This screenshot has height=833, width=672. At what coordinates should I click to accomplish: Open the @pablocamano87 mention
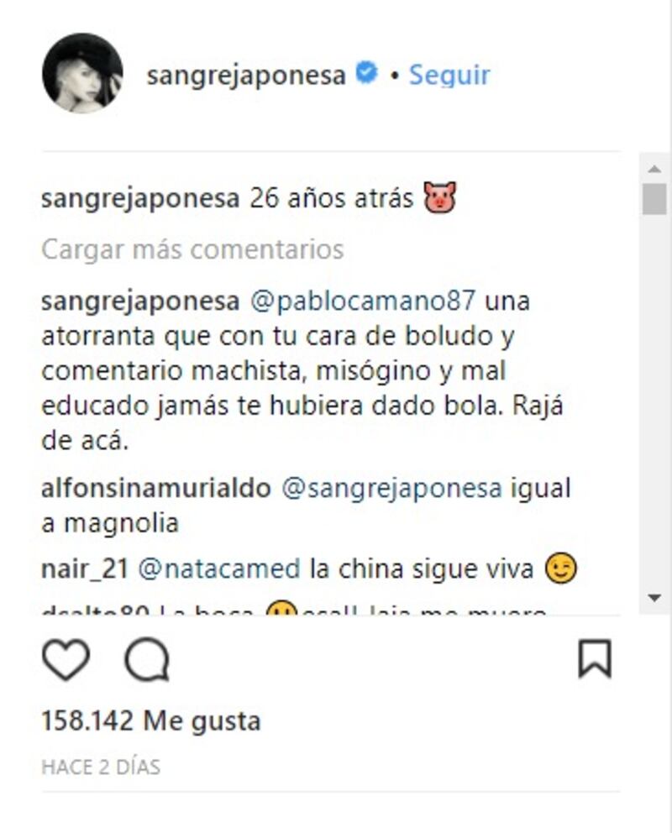coord(362,301)
